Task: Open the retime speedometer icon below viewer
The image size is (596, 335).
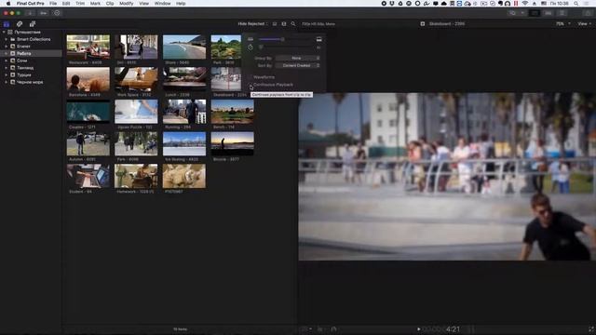Action: coord(333,329)
